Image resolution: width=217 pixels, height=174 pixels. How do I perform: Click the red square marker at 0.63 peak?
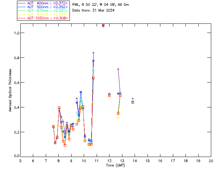(94, 78)
